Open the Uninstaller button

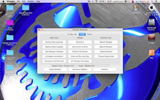54,56
